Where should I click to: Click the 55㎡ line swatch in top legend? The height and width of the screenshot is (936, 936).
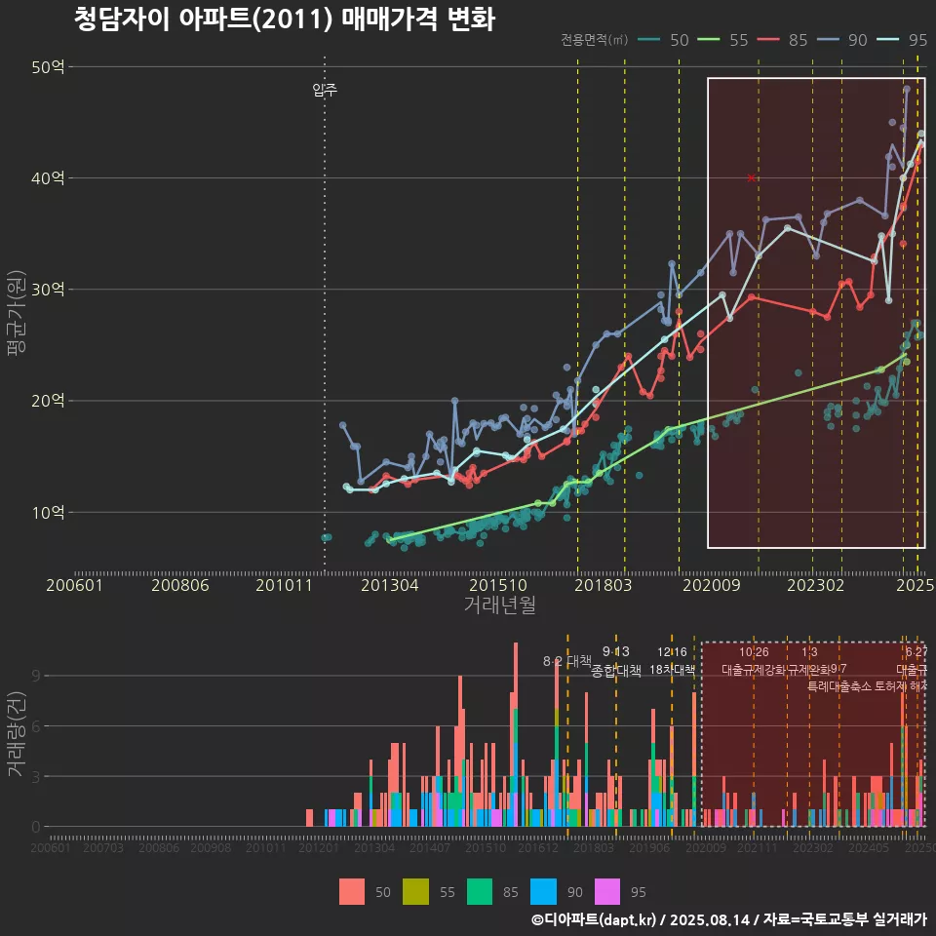(x=709, y=40)
